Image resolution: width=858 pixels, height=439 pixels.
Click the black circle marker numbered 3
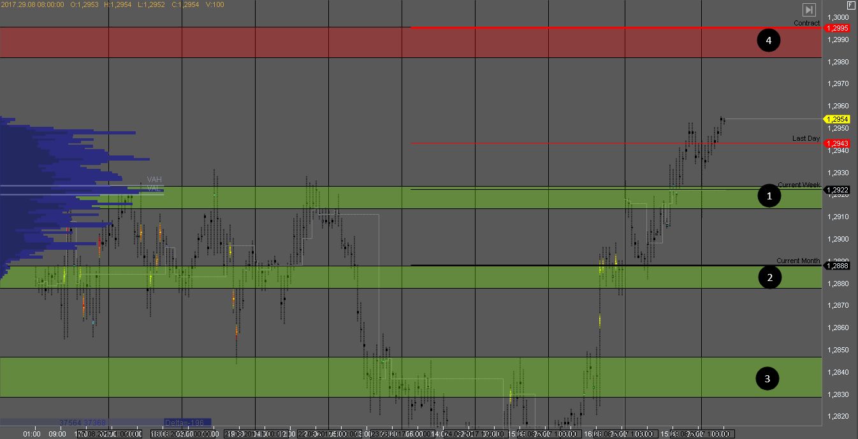pyautogui.click(x=767, y=378)
